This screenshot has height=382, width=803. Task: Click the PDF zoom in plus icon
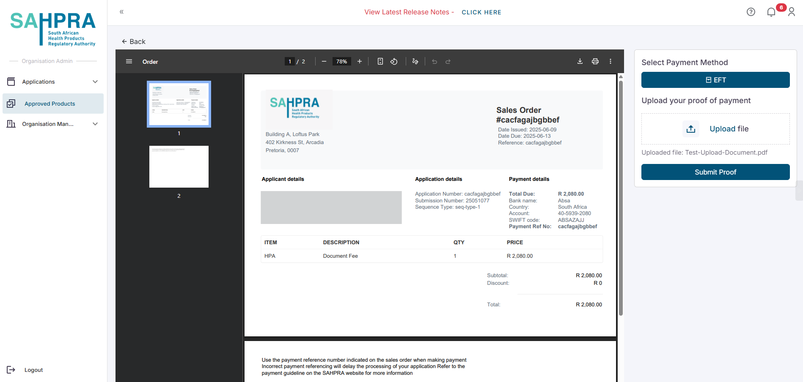click(x=360, y=62)
